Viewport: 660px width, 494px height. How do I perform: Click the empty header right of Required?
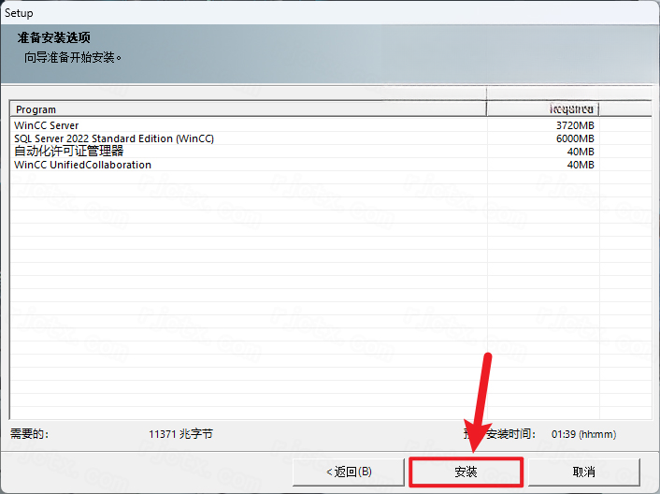pos(625,109)
